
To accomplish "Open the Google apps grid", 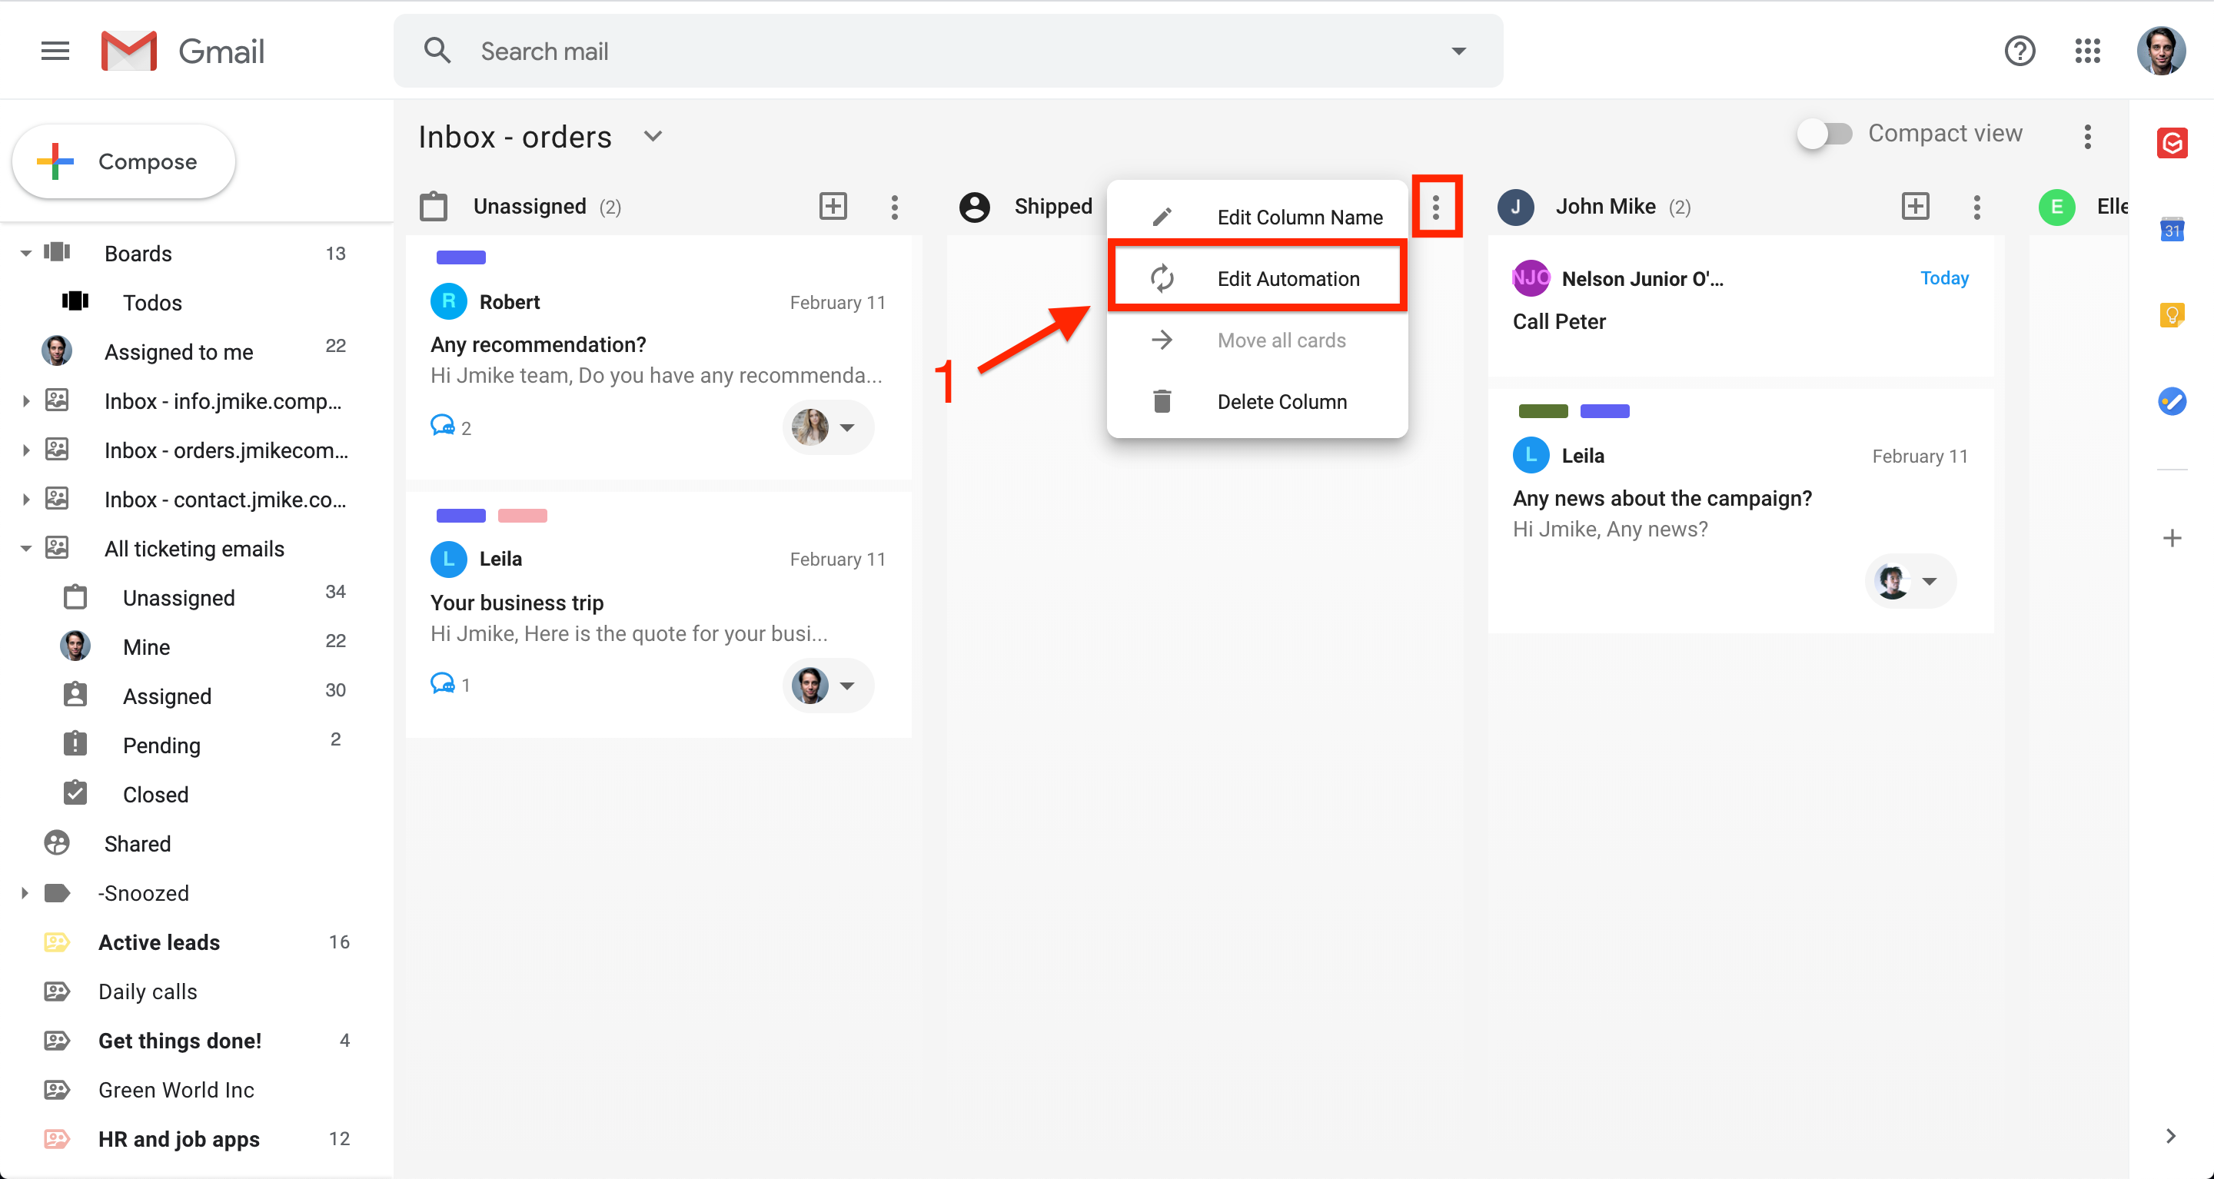I will pos(2088,51).
